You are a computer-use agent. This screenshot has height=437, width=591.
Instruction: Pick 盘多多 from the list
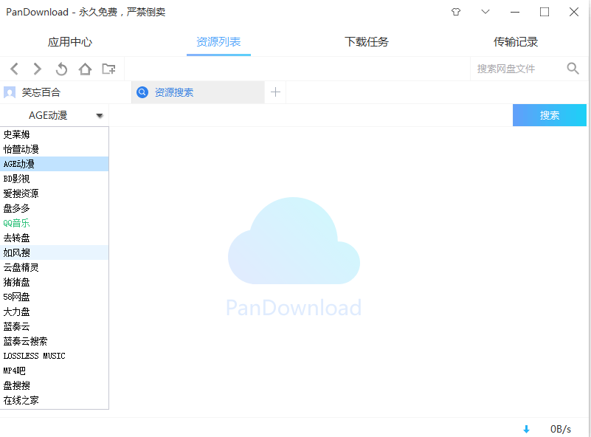pyautogui.click(x=55, y=208)
